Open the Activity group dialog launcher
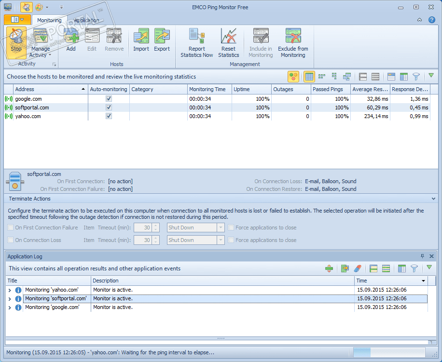The height and width of the screenshot is (362, 442). point(54,65)
